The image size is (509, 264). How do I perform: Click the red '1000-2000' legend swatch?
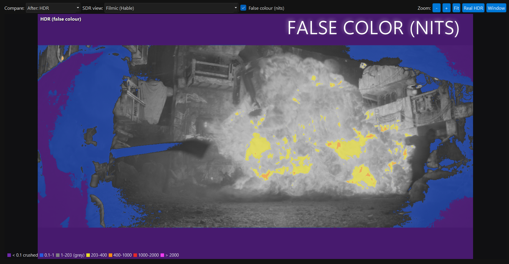(x=135, y=255)
